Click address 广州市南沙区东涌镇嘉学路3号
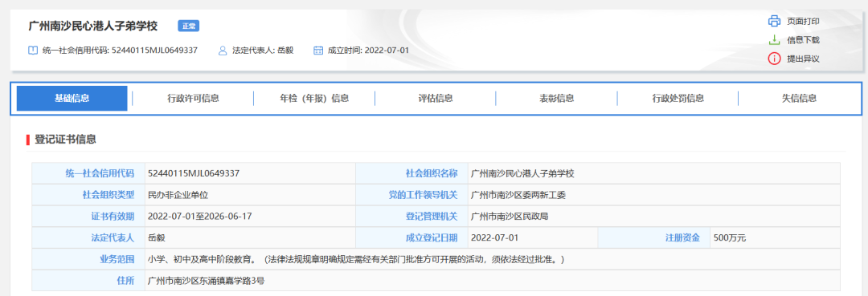Screen dimensions: 868x296 tap(206, 281)
